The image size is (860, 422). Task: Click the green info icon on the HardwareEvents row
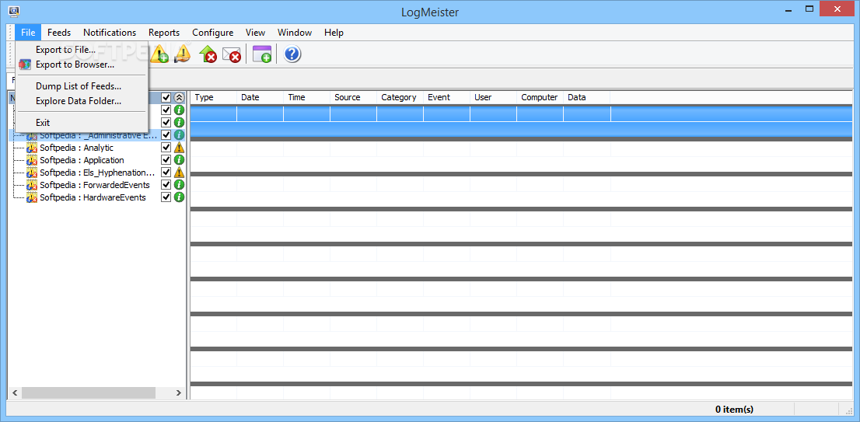(x=180, y=197)
